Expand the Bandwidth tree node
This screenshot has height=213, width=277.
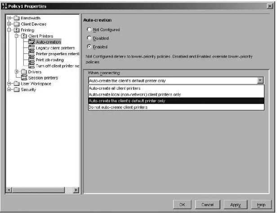(x=9, y=18)
